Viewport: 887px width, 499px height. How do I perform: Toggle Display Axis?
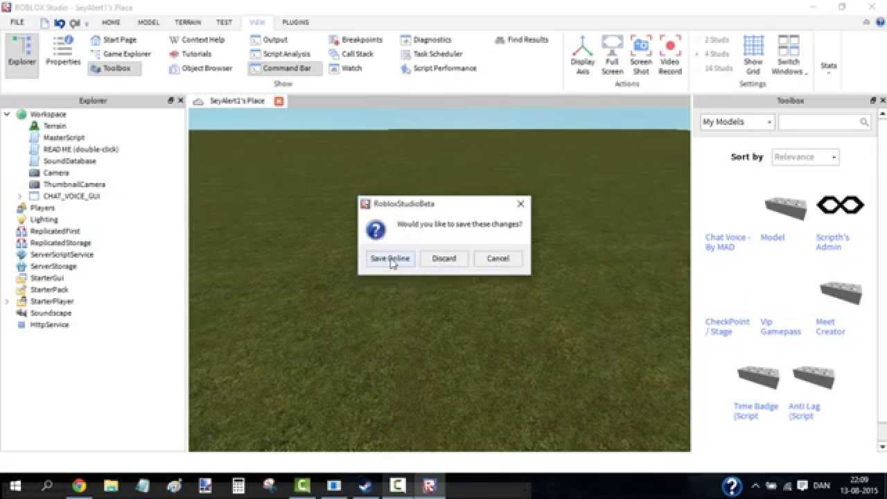click(583, 55)
